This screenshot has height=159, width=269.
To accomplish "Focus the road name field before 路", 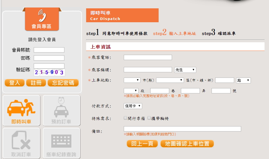I will coord(225,80).
